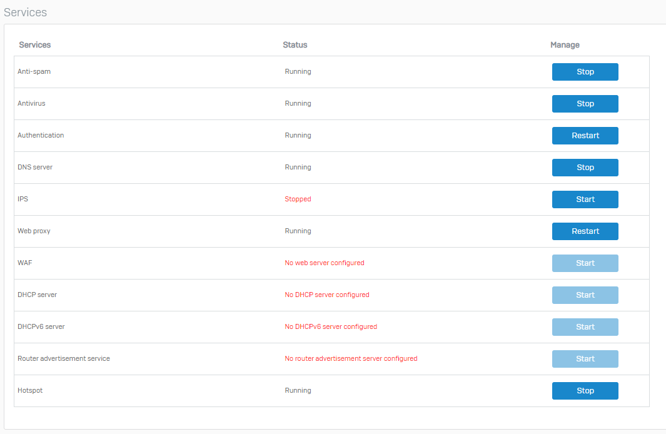This screenshot has height=434, width=666.
Task: Click Running status of Authentication
Action: [298, 135]
